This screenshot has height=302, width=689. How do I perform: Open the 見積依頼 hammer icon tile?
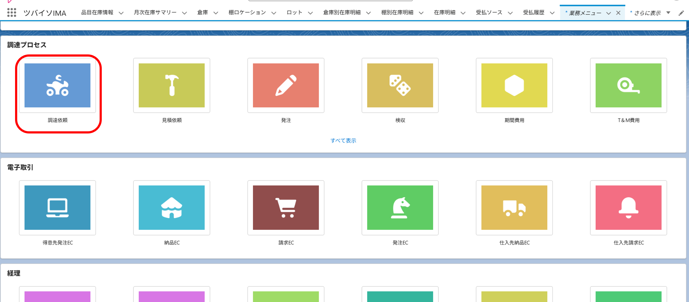click(x=172, y=85)
